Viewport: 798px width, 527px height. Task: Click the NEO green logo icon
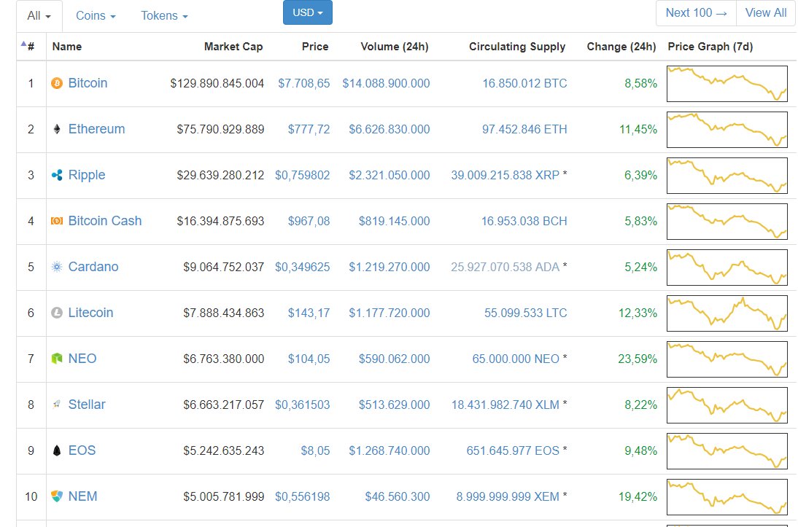[57, 359]
